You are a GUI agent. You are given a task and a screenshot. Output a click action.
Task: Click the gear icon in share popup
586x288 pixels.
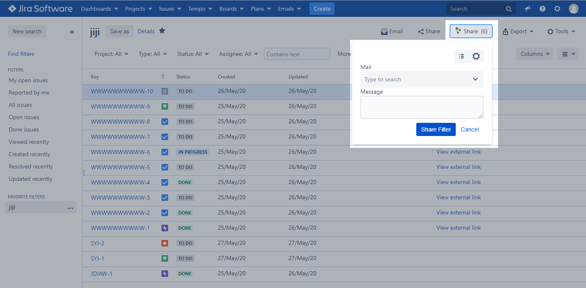pos(476,56)
